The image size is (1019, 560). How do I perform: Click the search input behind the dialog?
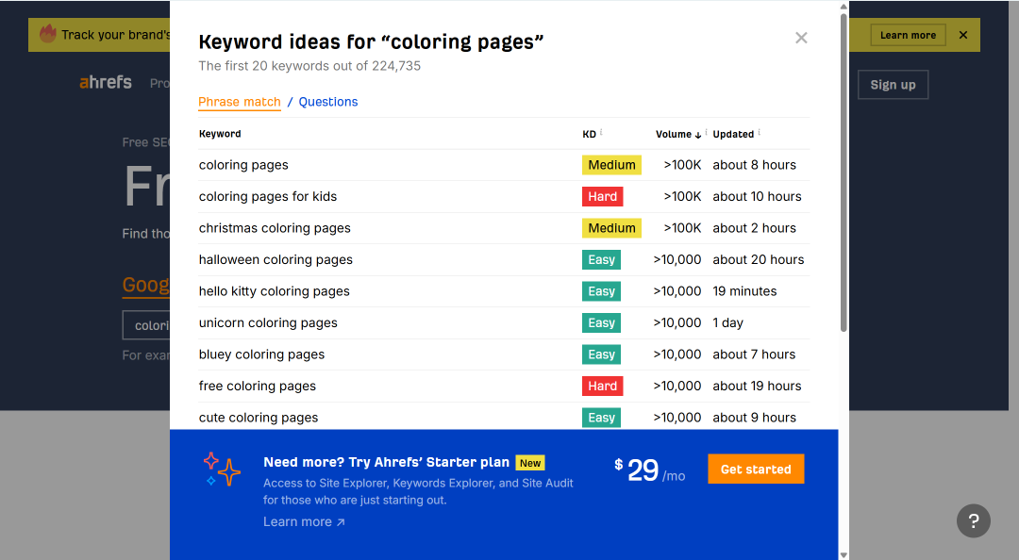pos(146,325)
